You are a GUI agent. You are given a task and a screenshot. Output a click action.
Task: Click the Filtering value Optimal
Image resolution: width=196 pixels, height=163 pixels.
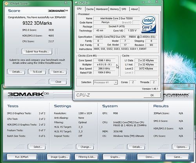pos(82,123)
